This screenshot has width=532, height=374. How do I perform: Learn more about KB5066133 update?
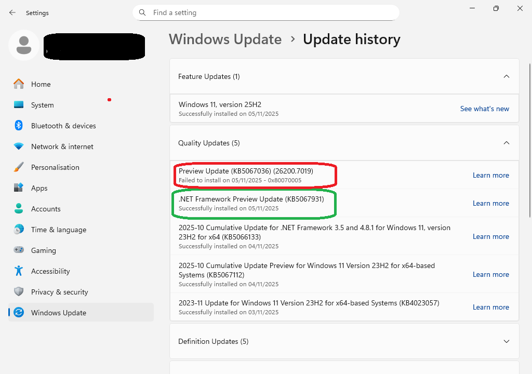click(x=491, y=236)
